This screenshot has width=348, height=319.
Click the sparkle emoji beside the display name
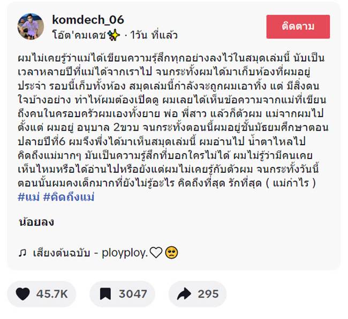pos(113,35)
